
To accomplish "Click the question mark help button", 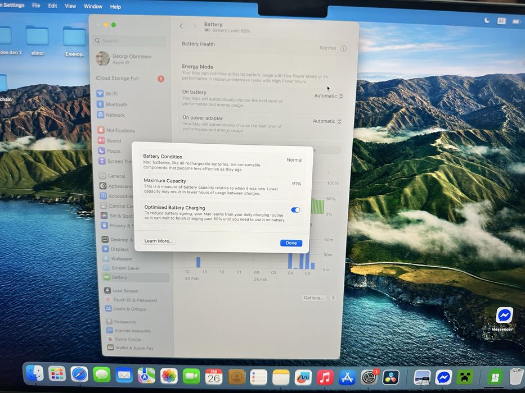I will [x=333, y=299].
